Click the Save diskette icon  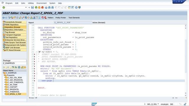pyautogui.click(x=32, y=7)
